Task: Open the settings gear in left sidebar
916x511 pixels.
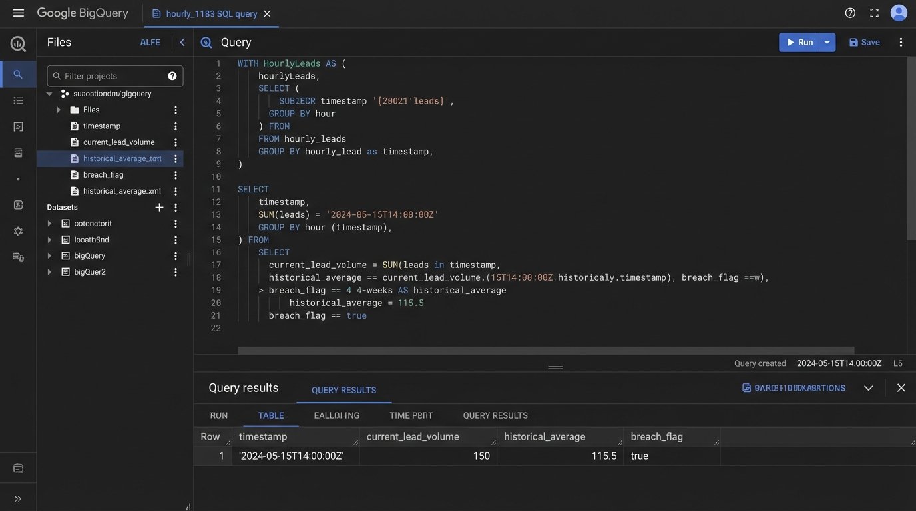Action: pos(18,231)
